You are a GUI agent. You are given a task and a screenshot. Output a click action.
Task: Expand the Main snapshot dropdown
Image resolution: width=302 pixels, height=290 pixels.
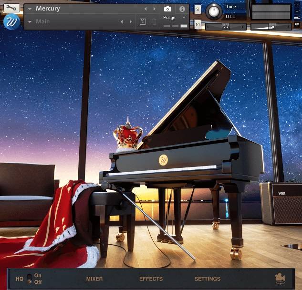click(x=30, y=21)
